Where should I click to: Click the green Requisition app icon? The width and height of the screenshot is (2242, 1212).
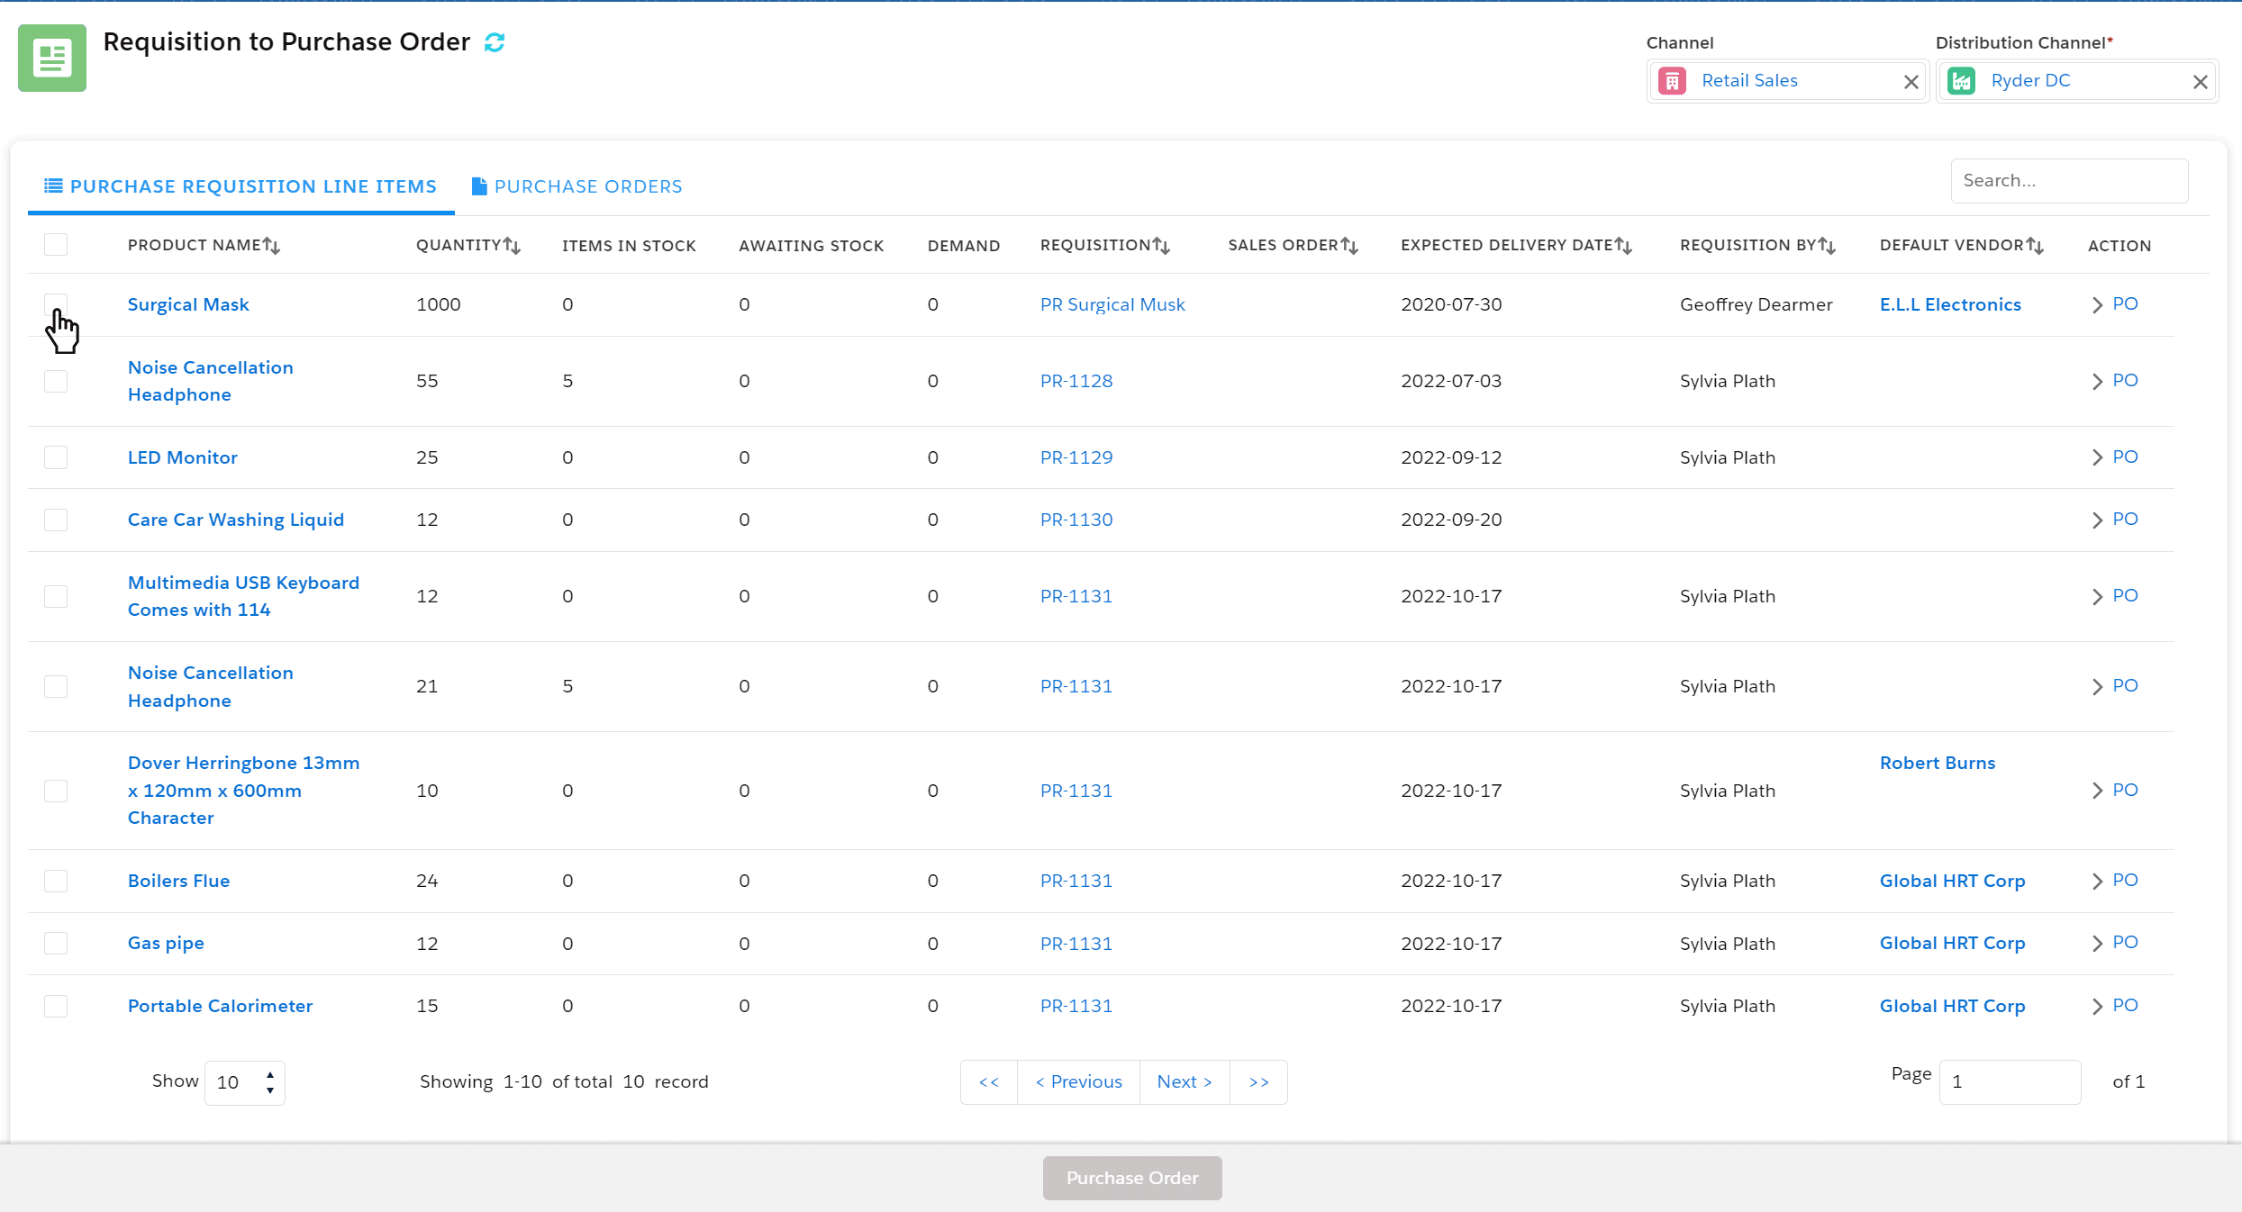pos(52,58)
